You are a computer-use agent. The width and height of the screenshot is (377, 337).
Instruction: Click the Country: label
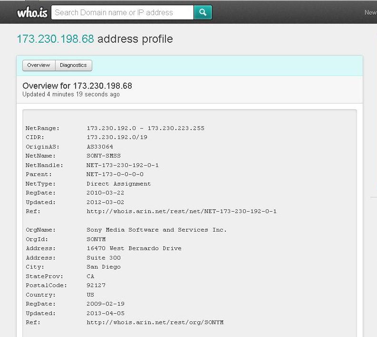click(x=40, y=294)
